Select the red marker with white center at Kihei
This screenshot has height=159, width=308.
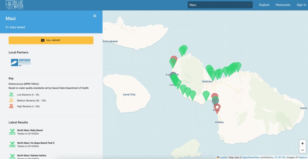pos(217,108)
